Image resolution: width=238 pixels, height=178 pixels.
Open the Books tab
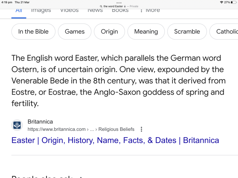[120, 10]
